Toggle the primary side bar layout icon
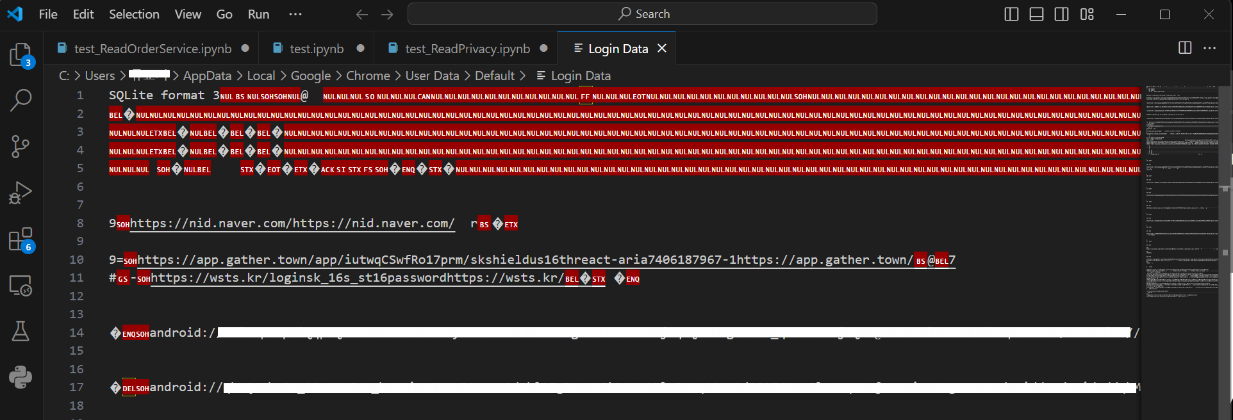Screen dimensions: 1233x420 click(1011, 14)
